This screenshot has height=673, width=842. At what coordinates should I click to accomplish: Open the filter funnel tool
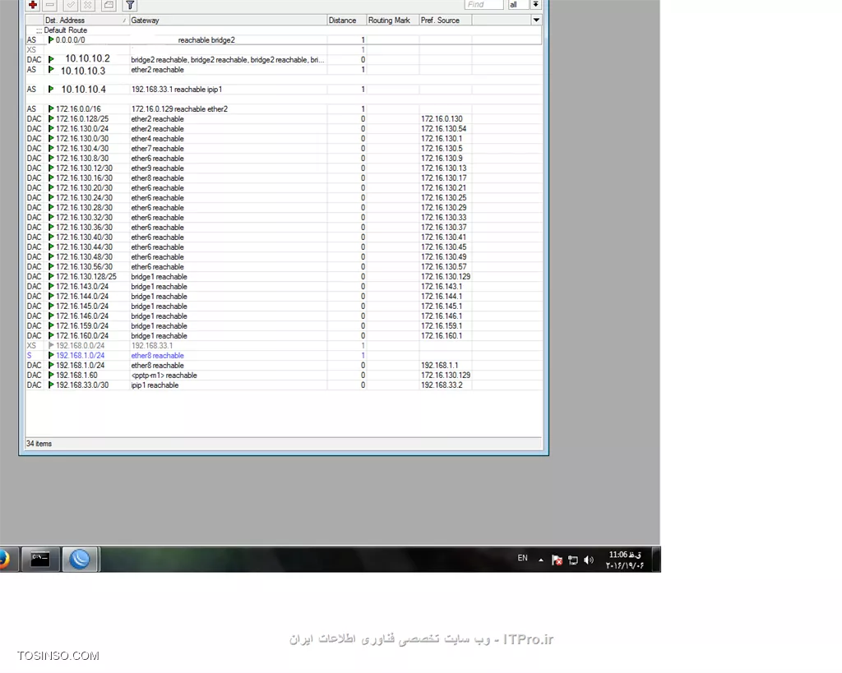coord(130,5)
